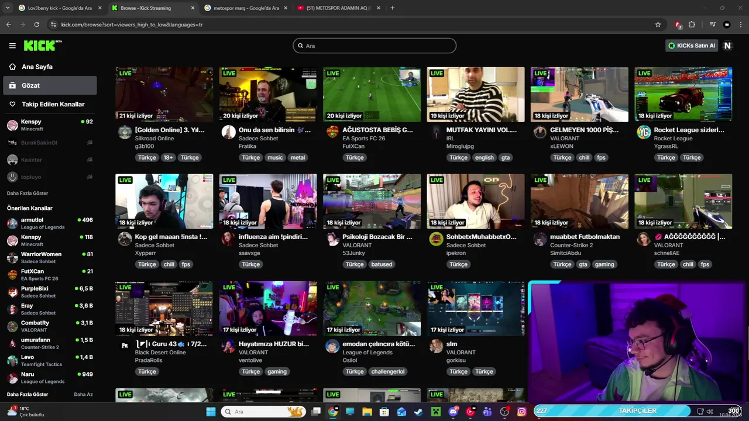This screenshot has height=421, width=749.
Task: Select the metal tag under Fratika stream
Action: tap(298, 157)
